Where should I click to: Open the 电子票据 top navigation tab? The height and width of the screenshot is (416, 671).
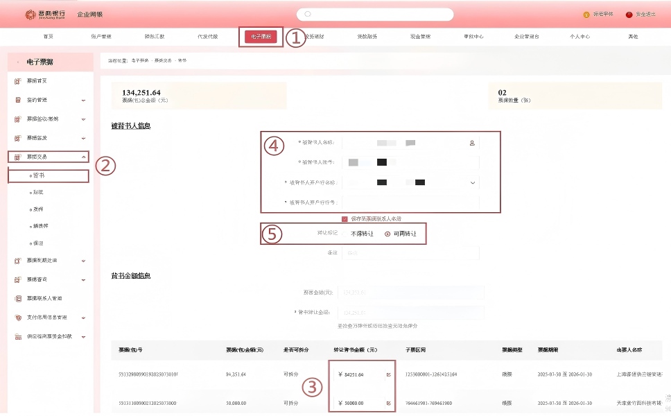coord(261,37)
